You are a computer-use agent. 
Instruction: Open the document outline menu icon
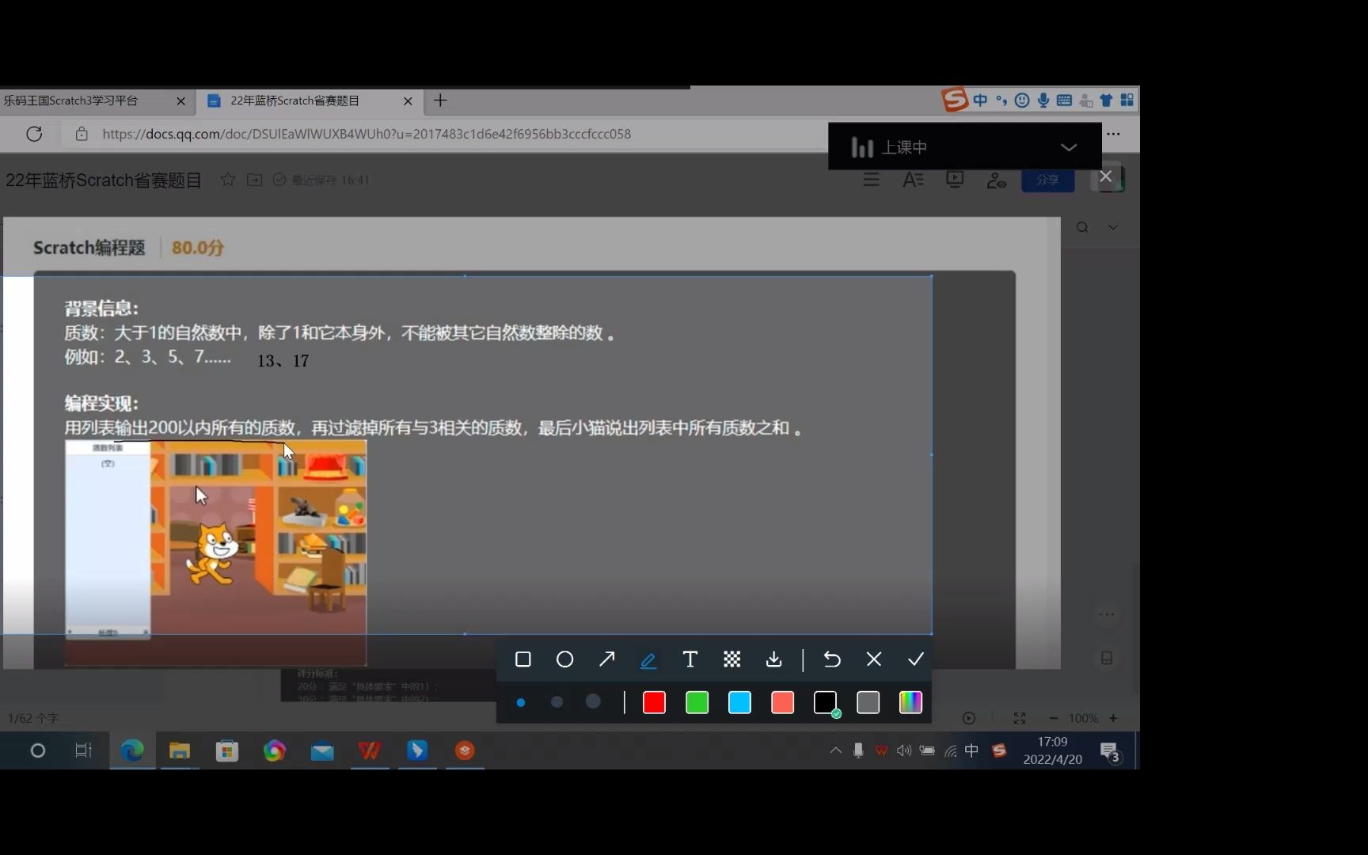(x=871, y=180)
